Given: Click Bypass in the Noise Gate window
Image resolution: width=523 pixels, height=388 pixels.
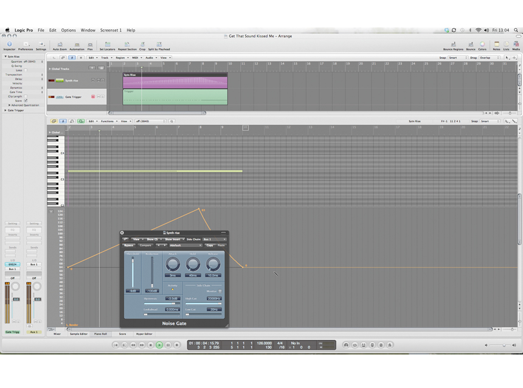Looking at the screenshot, I should tap(129, 245).
